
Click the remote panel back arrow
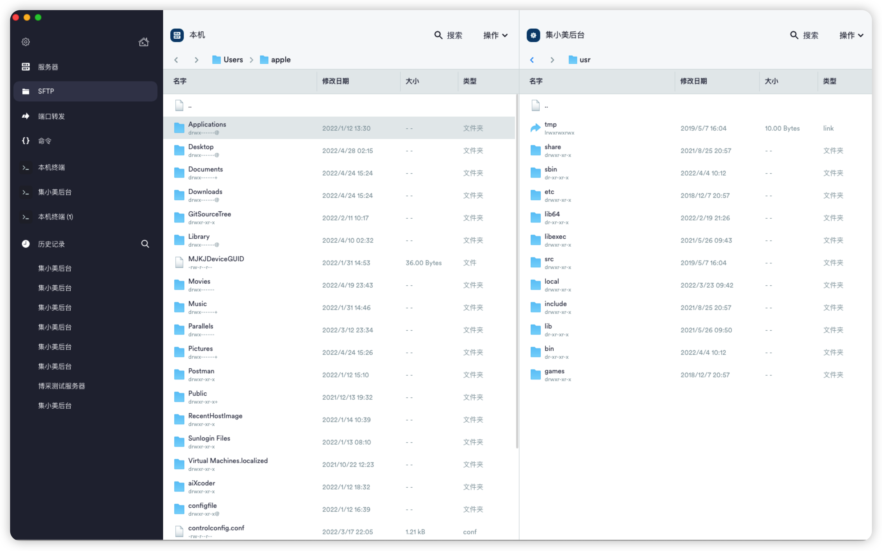(532, 60)
